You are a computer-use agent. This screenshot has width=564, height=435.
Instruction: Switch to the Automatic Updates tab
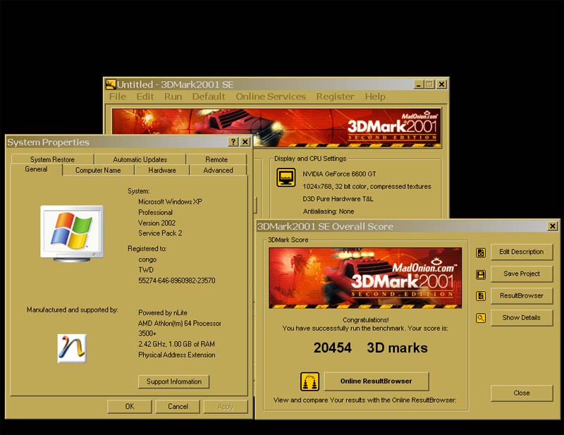[140, 159]
